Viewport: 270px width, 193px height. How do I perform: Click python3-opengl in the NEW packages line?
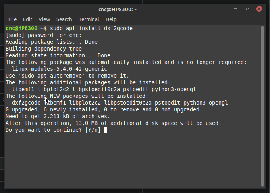click(205, 103)
